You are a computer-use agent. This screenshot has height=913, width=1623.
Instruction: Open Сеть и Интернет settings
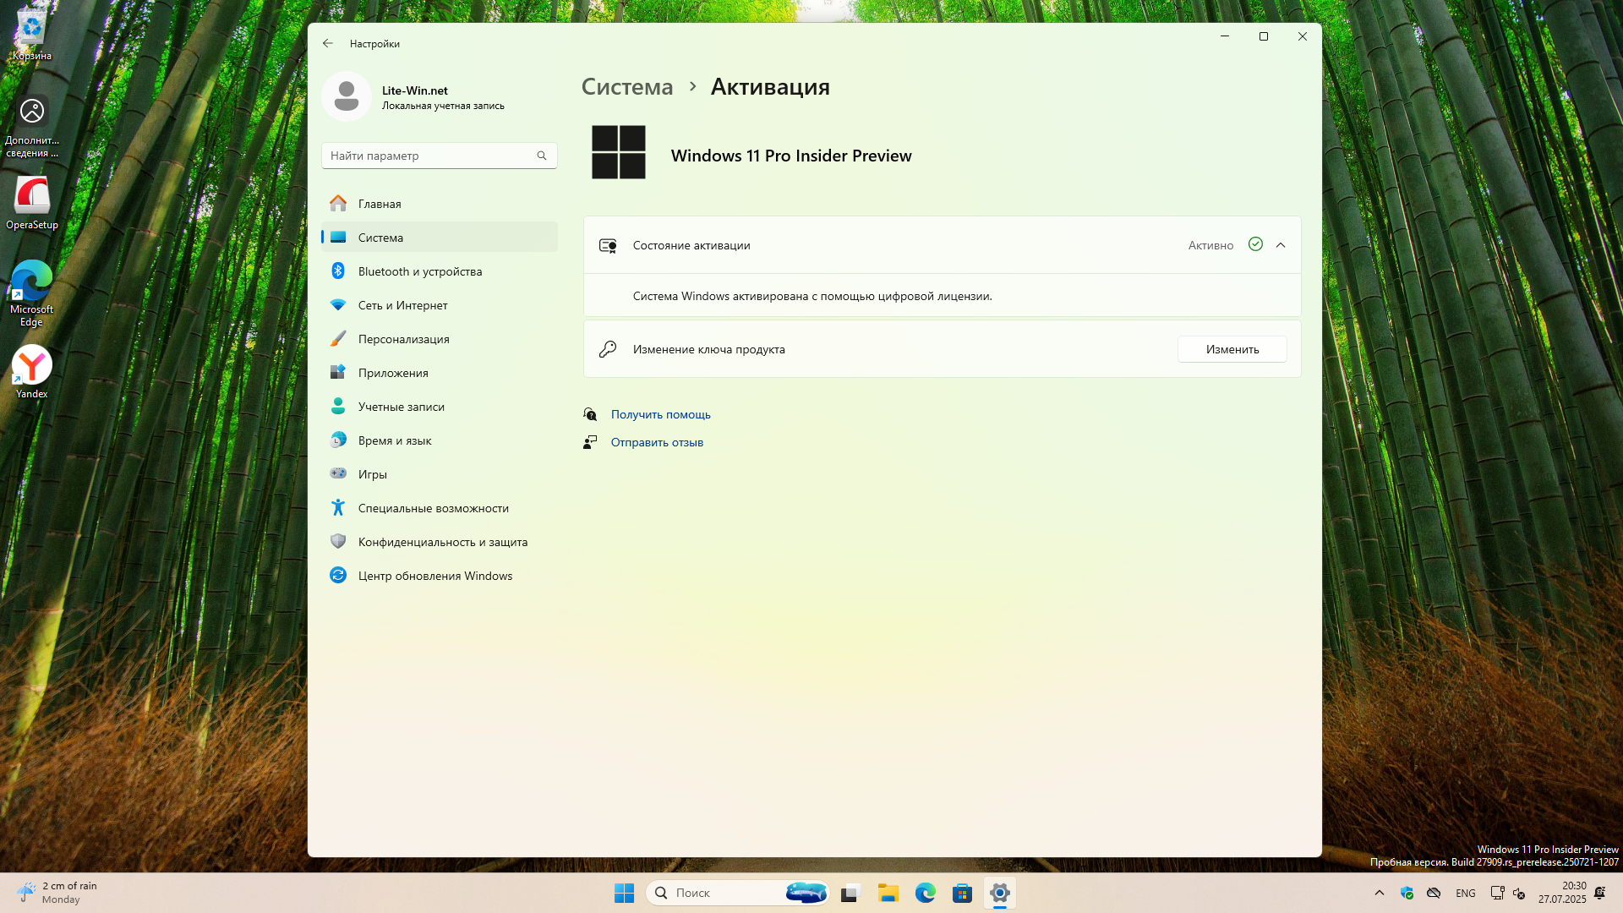point(402,305)
